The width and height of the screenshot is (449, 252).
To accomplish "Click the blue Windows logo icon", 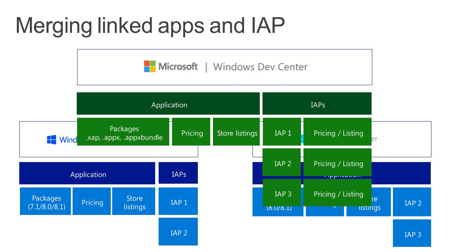I will click(x=52, y=139).
